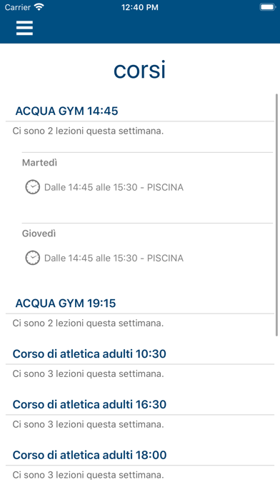Tap the 12:40 PM clock in status bar
Image resolution: width=280 pixels, height=497 pixels.
coord(140,8)
